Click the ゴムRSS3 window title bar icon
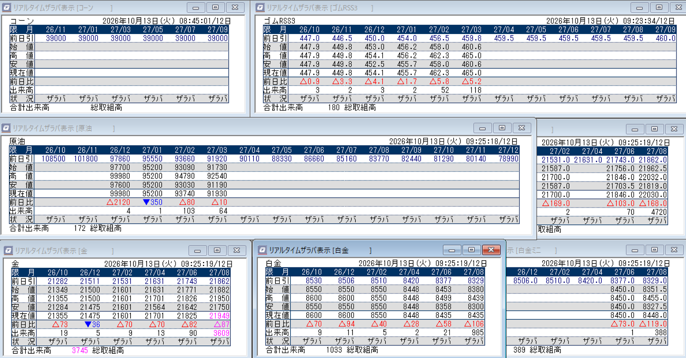The height and width of the screenshot is (358, 686). 260,8
